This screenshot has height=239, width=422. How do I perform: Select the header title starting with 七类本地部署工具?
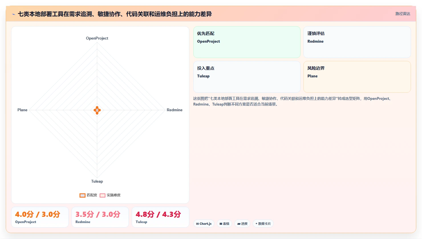(115, 14)
